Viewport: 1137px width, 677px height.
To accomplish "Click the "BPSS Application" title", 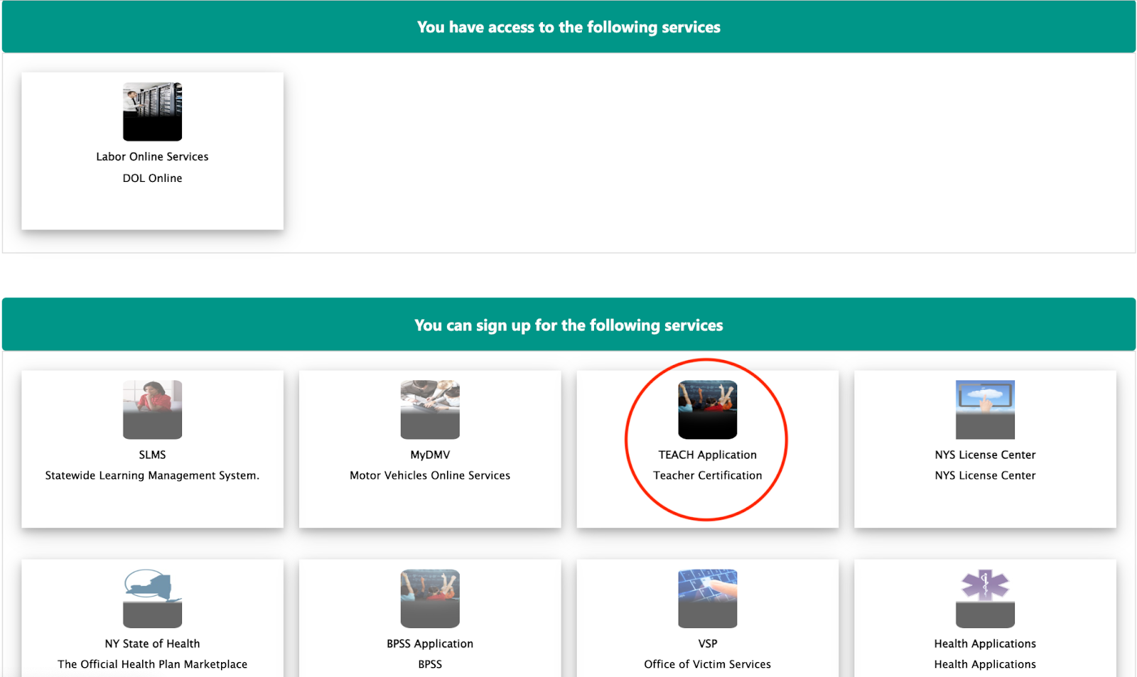I will click(430, 644).
